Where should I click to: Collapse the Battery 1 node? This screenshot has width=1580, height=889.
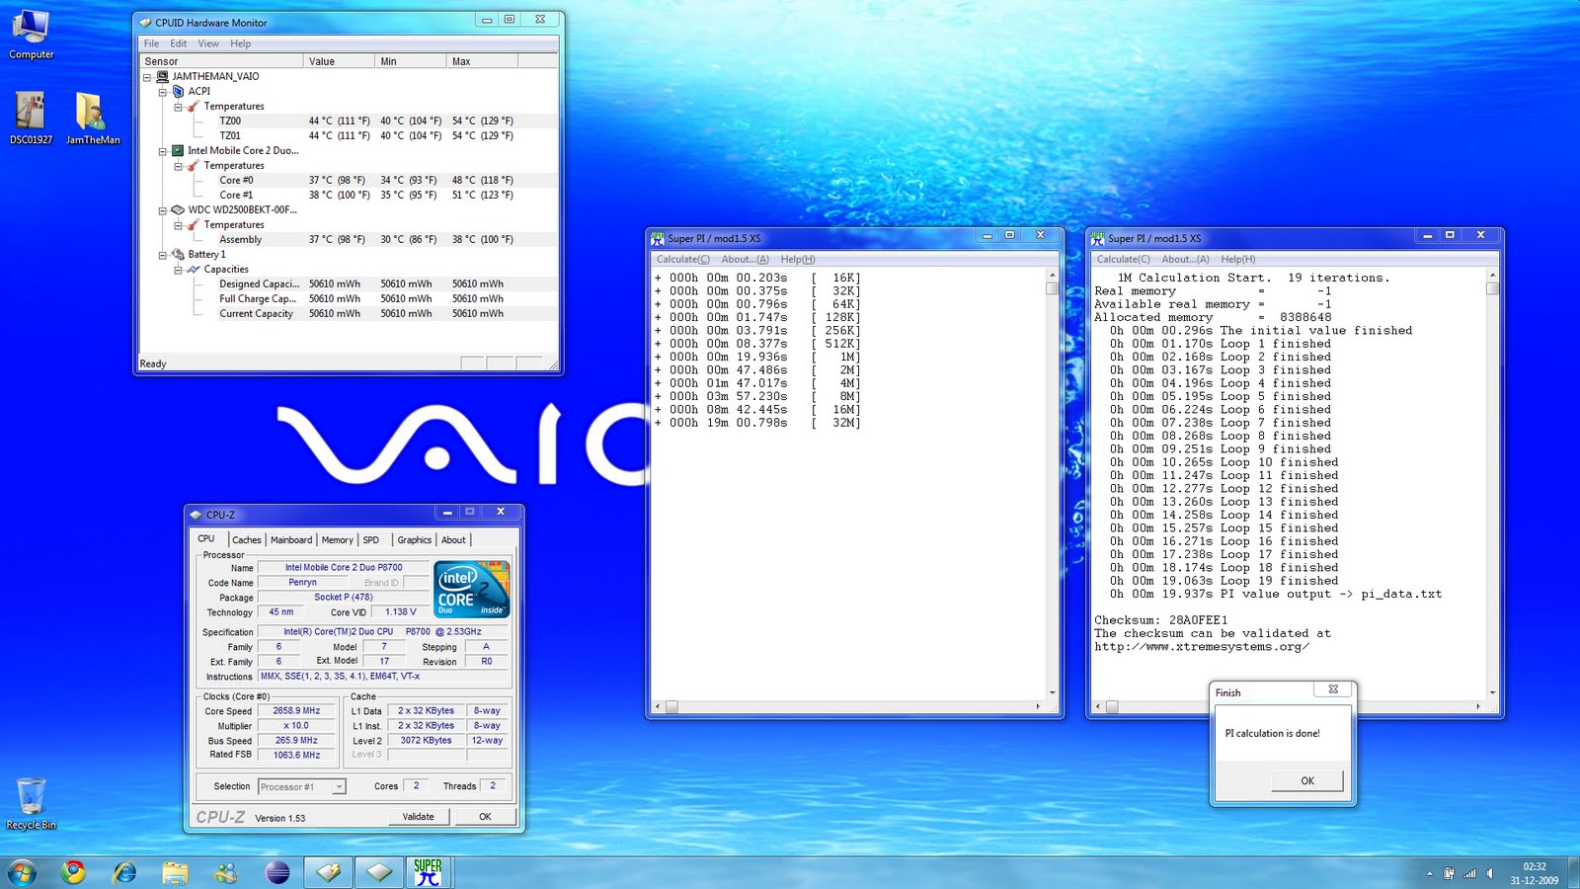tap(163, 255)
